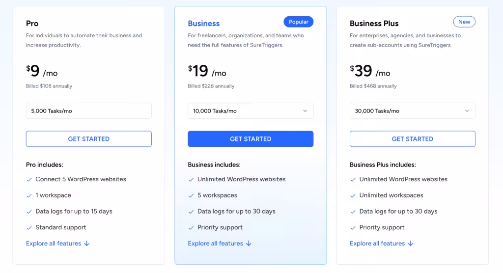The height and width of the screenshot is (273, 503).
Task: Click checkmark icon beside Standard support
Action: pos(29,228)
